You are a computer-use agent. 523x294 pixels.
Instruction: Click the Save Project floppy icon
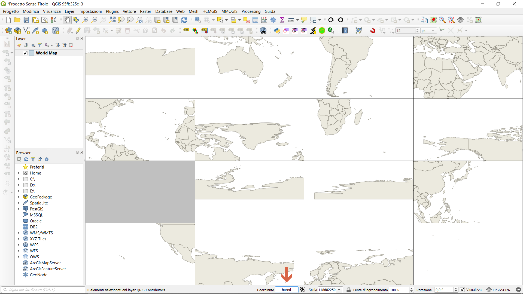point(26,20)
